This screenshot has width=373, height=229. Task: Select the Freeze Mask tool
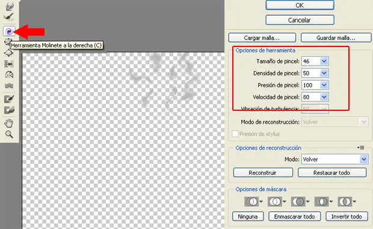[x=9, y=99]
